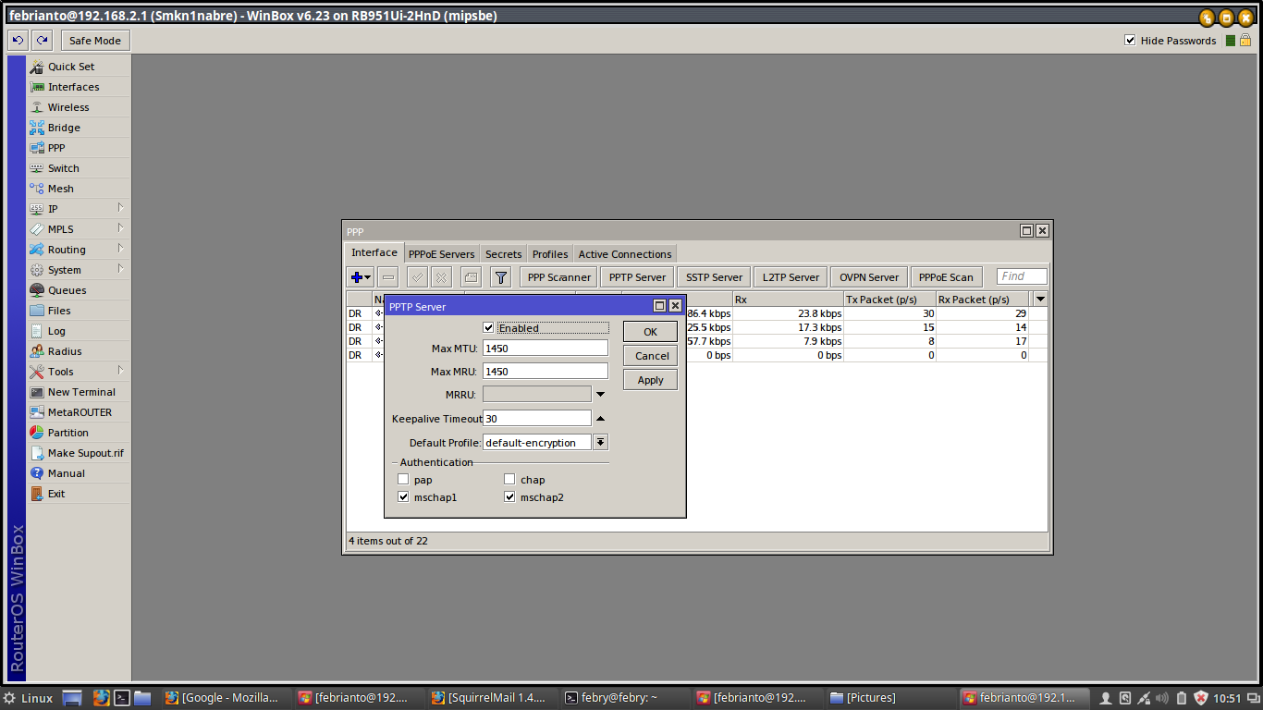Open Wireless settings
Viewport: 1263px width, 710px height.
(78, 107)
